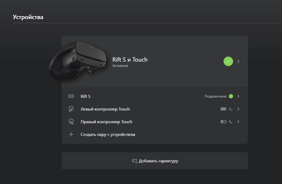Click the Rift S headset row icon
The image size is (282, 184).
71,96
